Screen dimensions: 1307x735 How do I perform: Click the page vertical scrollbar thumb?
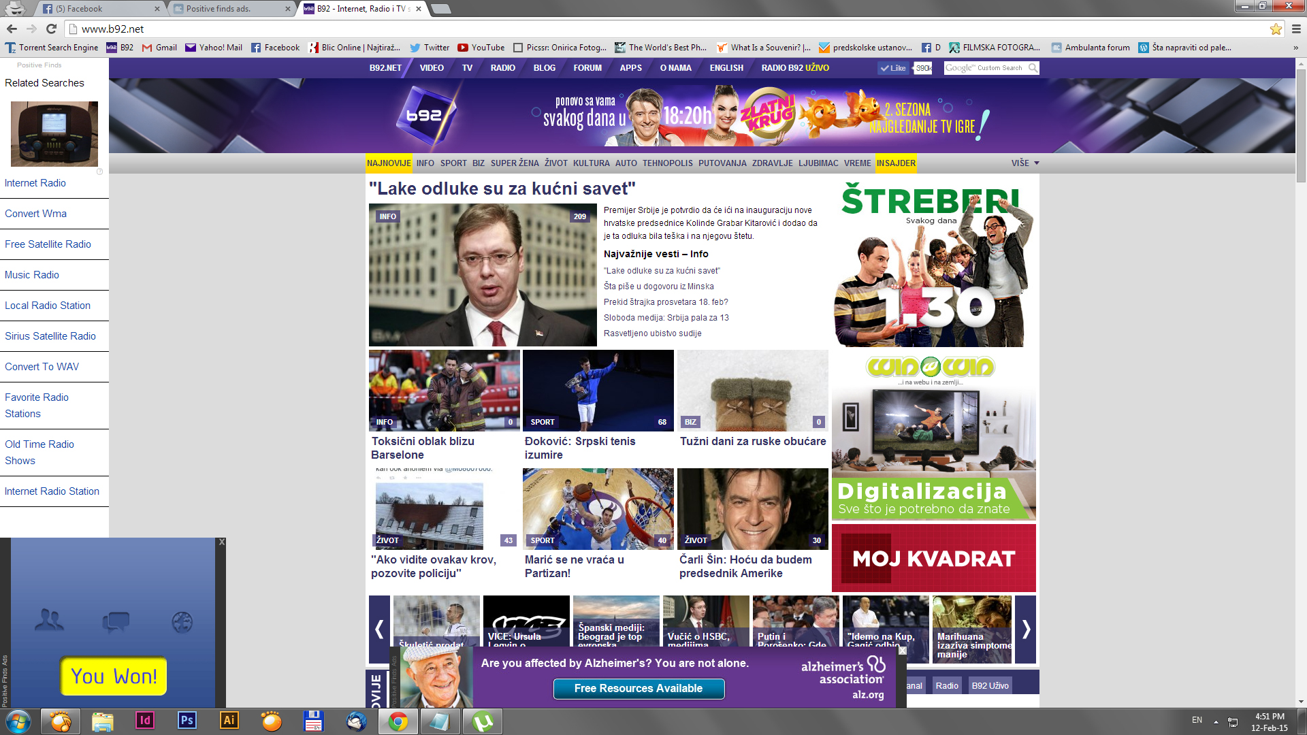[1301, 126]
